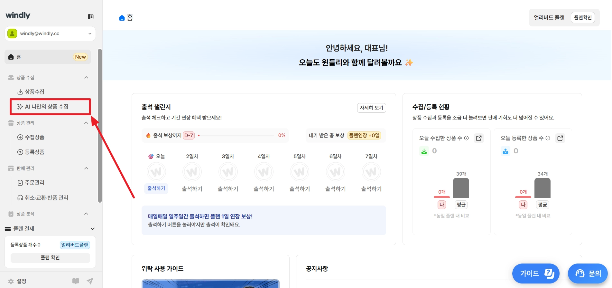
Task: Click info icon beside 오늘 수집한 상품 수
Action: (467, 138)
